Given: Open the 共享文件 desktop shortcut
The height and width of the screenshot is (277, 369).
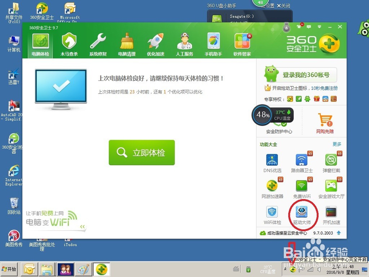Looking at the screenshot, I should click(x=14, y=13).
